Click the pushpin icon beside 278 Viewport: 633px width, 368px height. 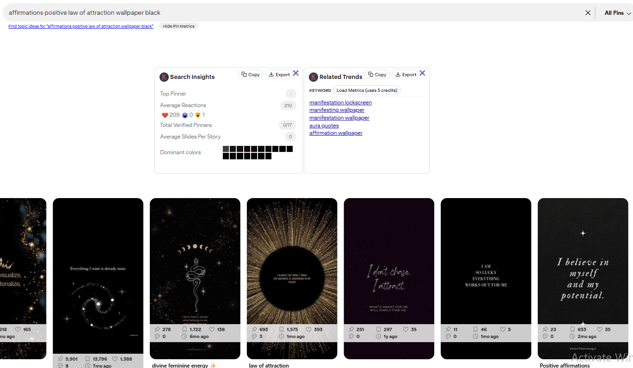(x=157, y=329)
